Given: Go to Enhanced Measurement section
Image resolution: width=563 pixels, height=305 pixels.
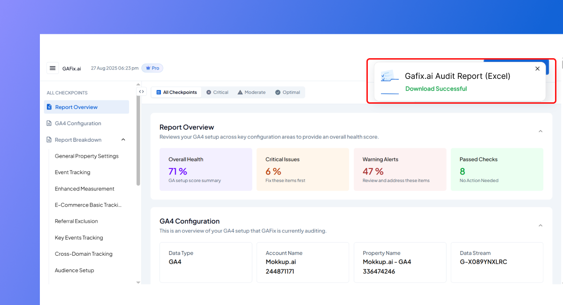Looking at the screenshot, I should (84, 189).
